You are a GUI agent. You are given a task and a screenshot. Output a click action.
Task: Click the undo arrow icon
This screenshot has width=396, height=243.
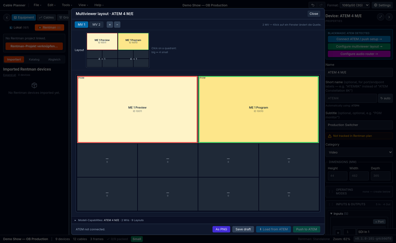pos(313,5)
